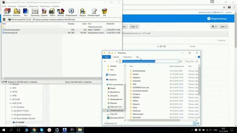Open the Избранное menu in WinRAR

pyautogui.click(x=33, y=6)
